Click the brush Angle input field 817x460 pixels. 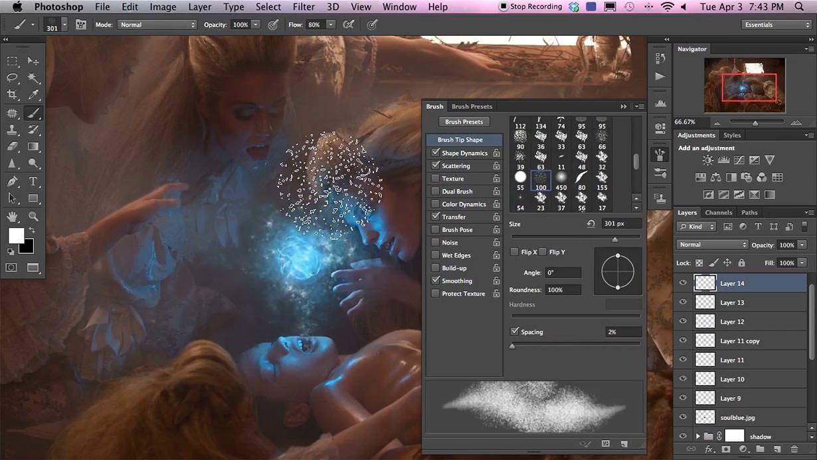pos(563,273)
